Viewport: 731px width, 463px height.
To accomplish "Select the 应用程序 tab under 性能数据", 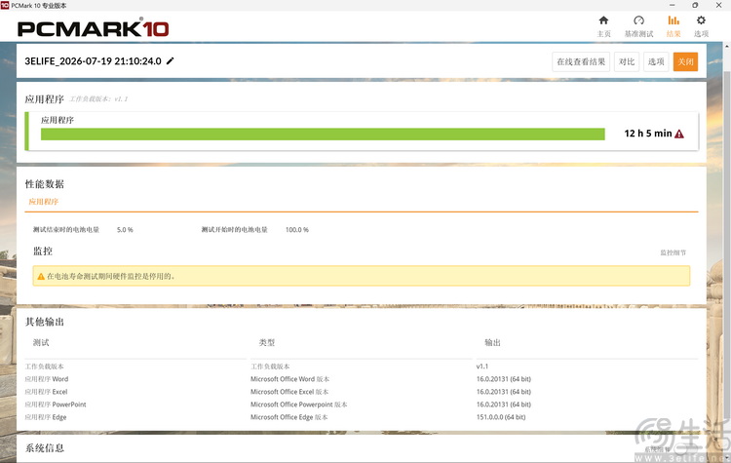I will coord(43,202).
